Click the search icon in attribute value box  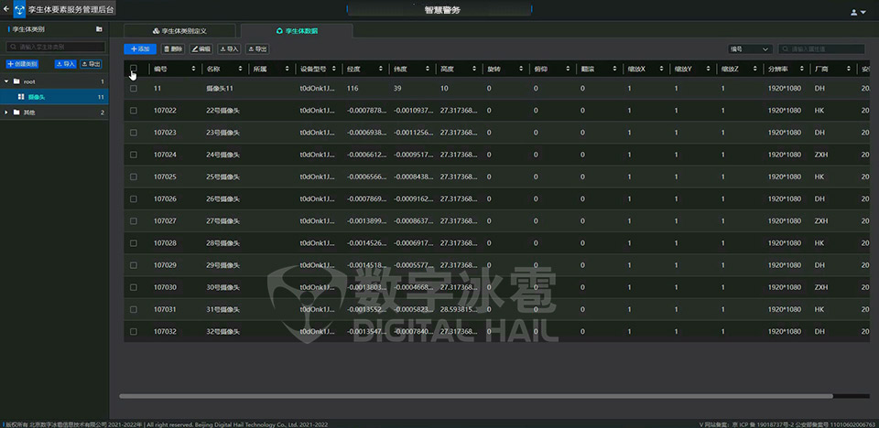coord(786,49)
